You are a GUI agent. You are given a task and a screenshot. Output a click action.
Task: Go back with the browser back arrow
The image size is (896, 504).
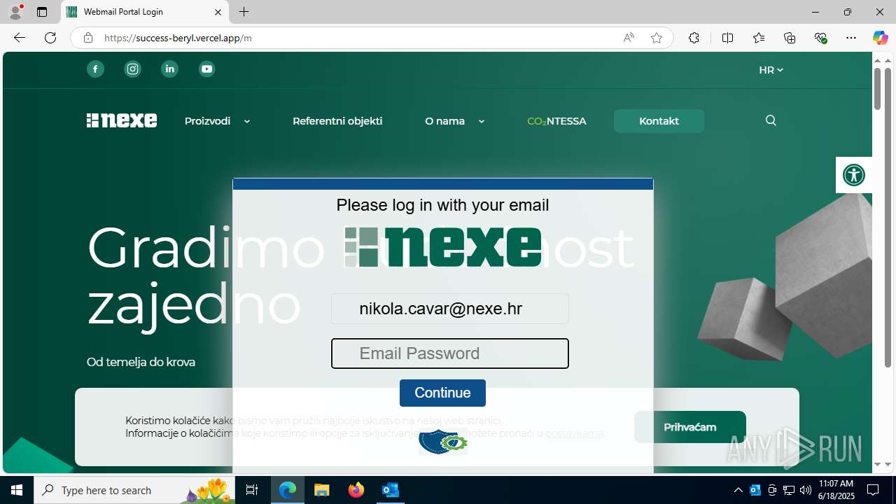point(20,38)
